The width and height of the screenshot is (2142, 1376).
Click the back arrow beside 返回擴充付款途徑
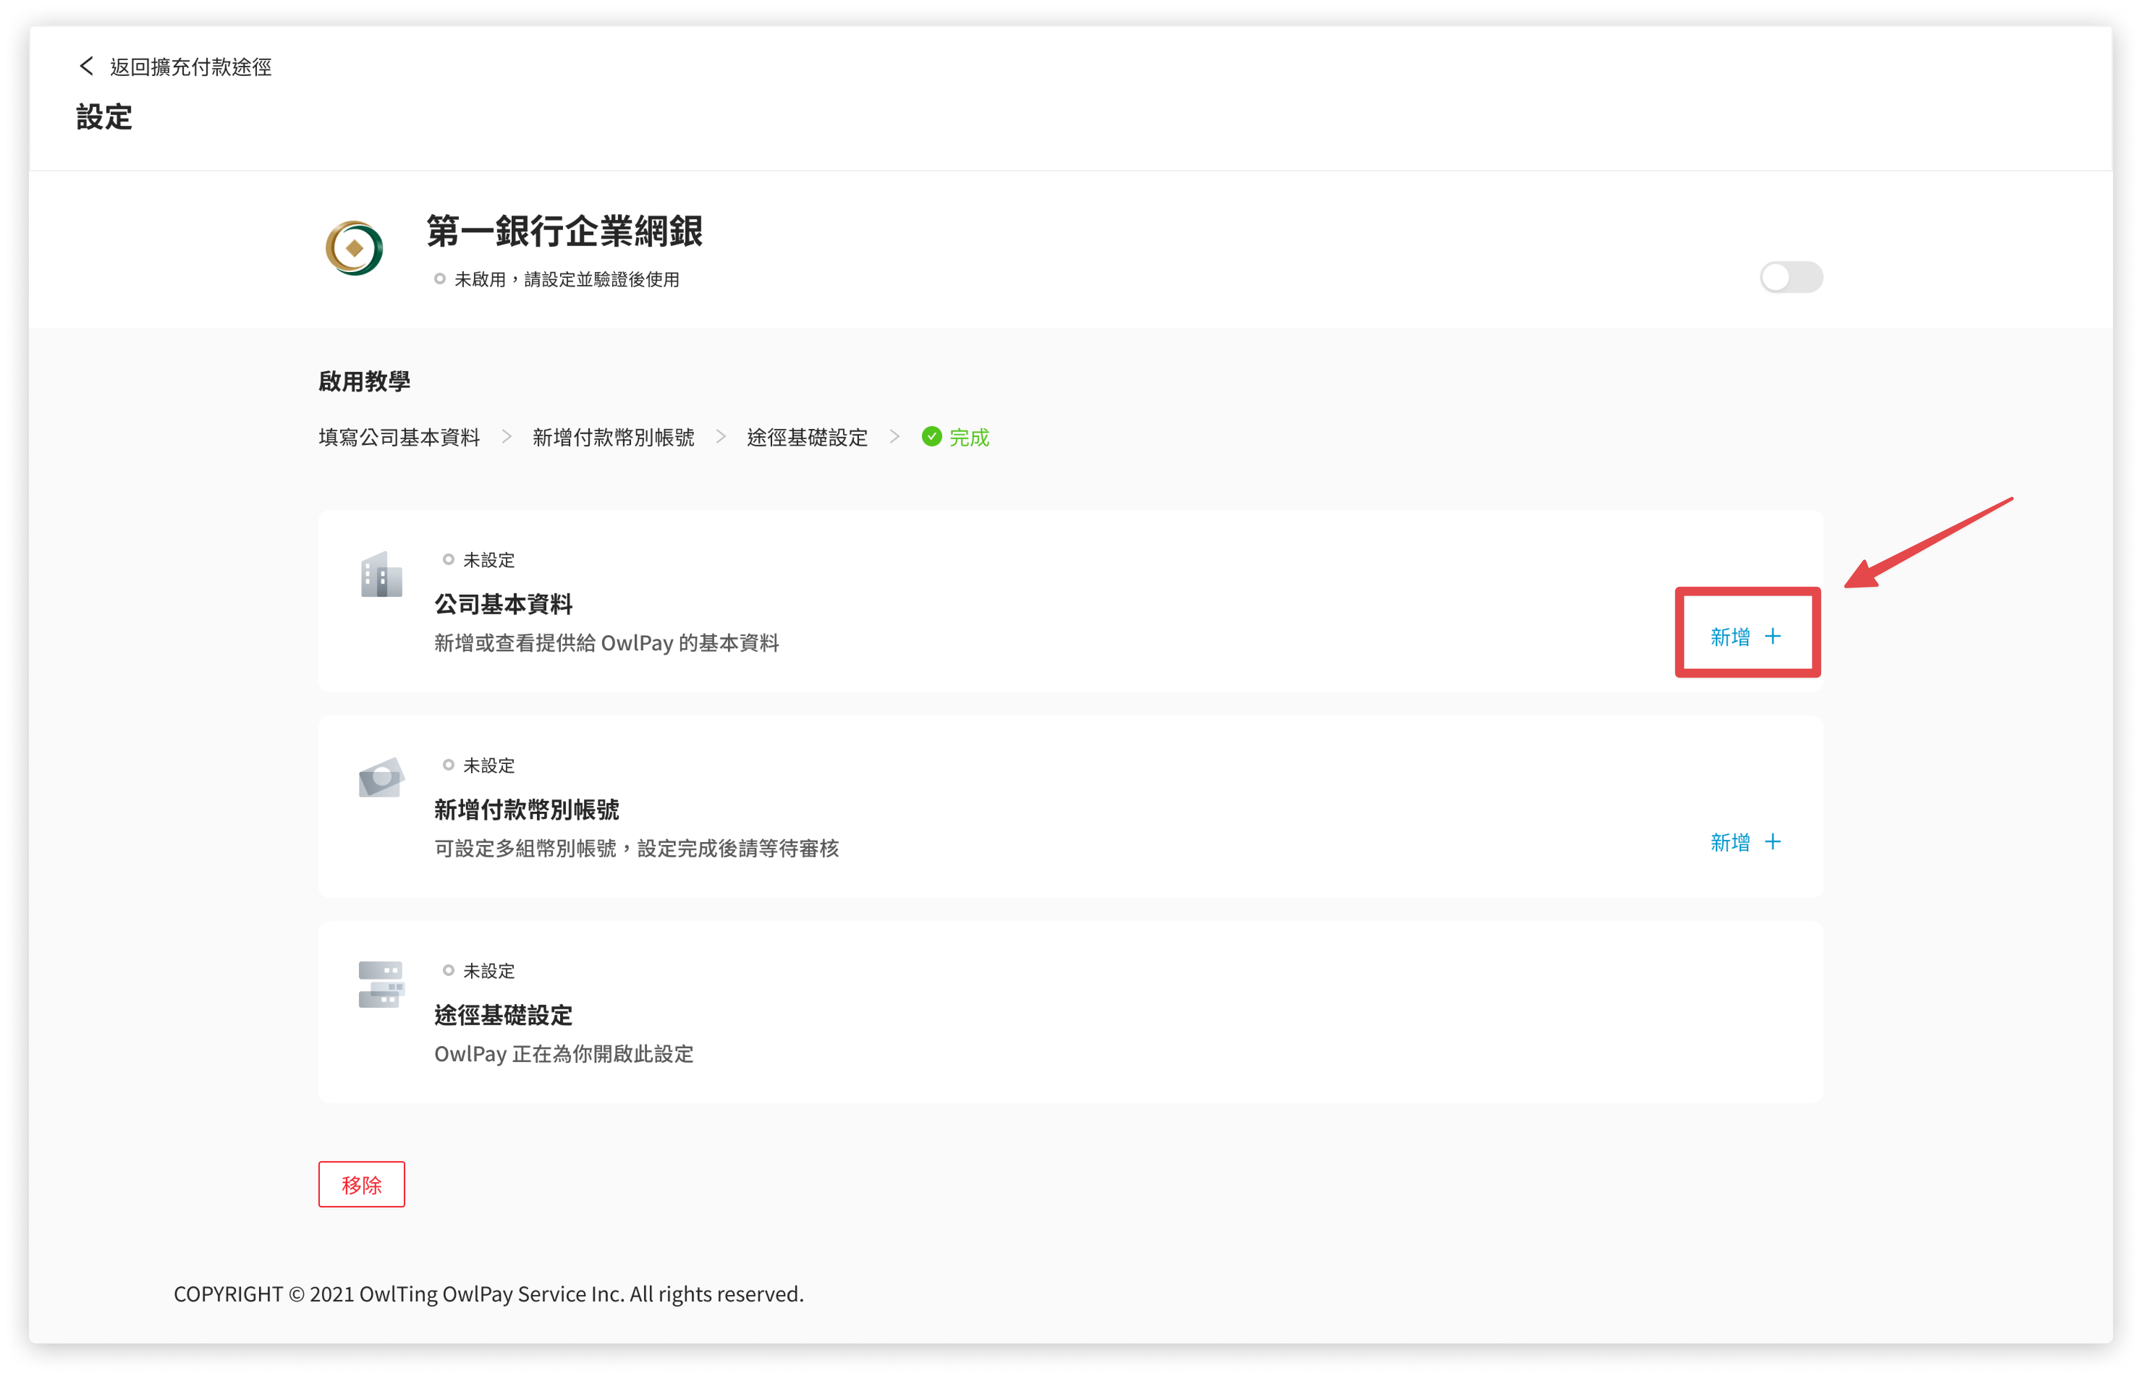87,66
